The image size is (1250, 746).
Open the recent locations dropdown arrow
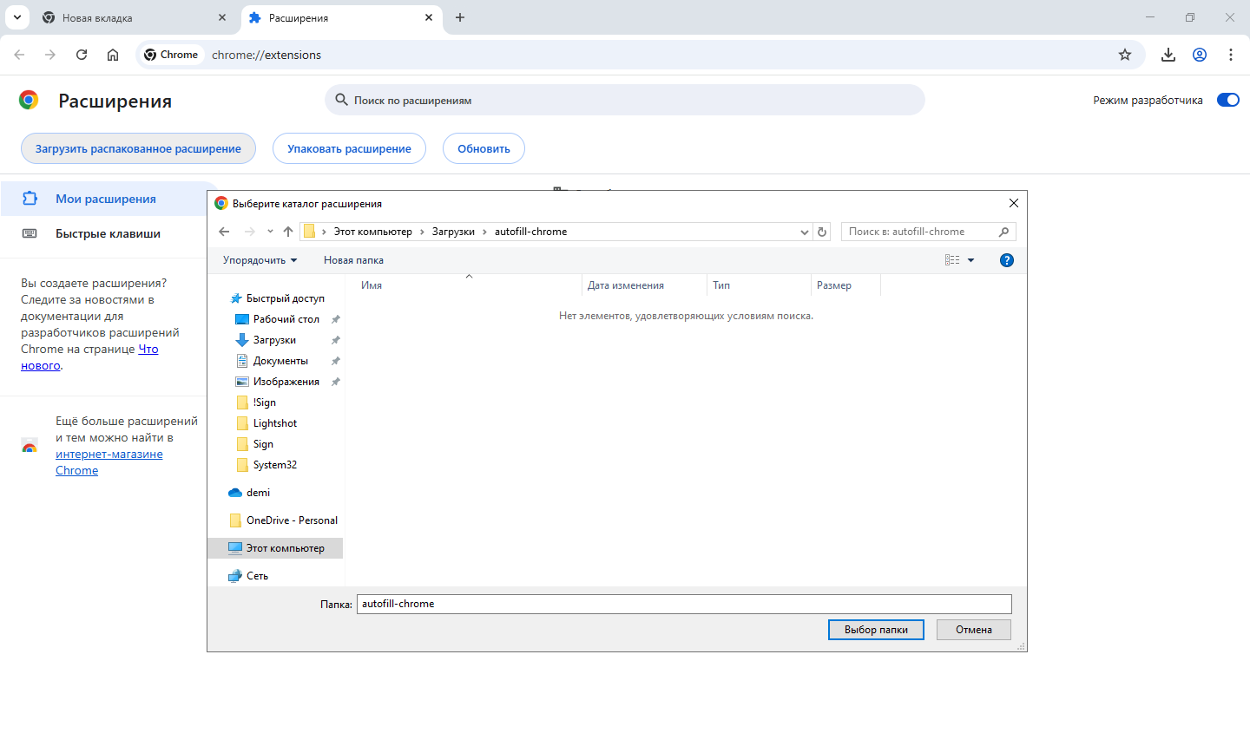270,232
